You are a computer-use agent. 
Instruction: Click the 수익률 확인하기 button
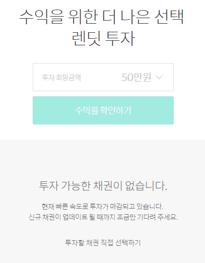[x=103, y=110]
